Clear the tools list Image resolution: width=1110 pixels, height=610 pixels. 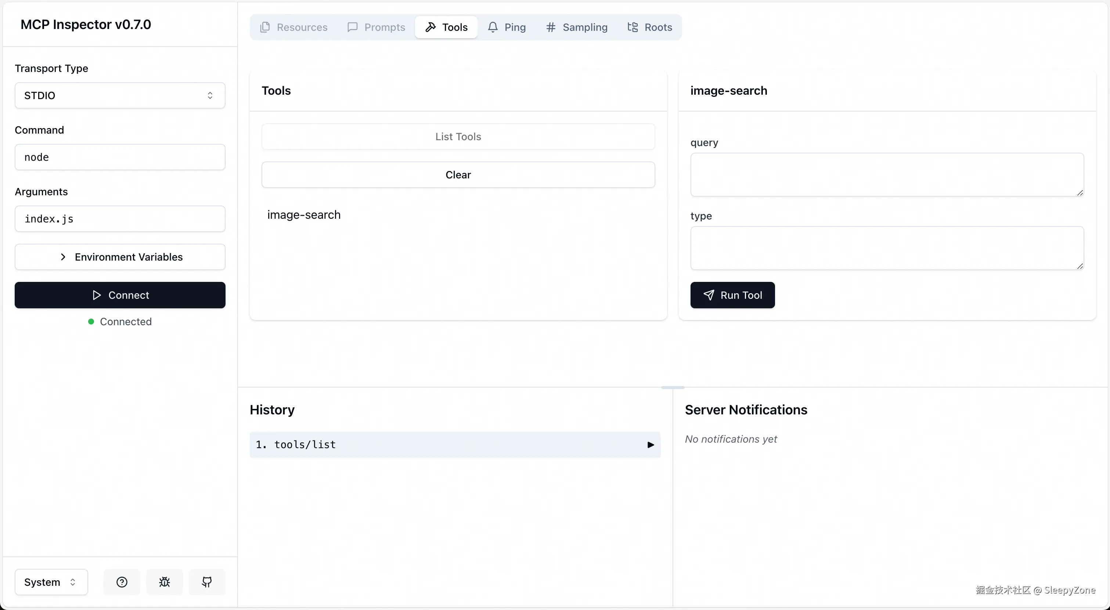click(458, 175)
